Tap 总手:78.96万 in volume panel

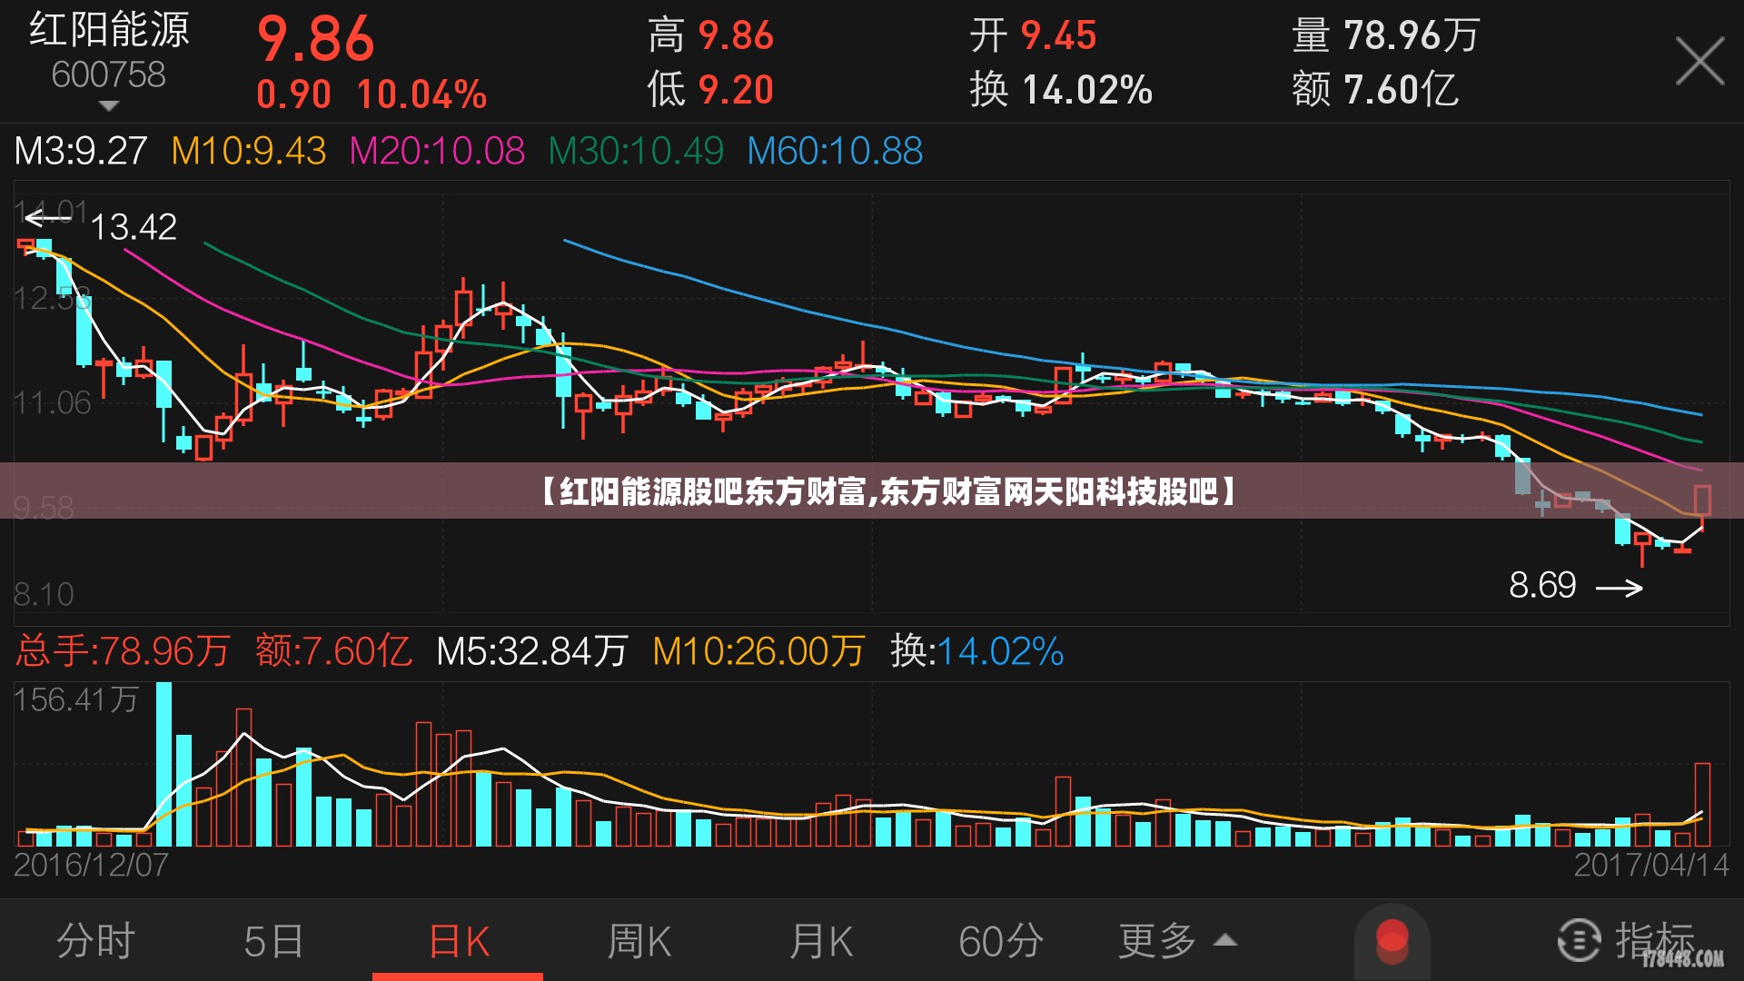tap(123, 651)
